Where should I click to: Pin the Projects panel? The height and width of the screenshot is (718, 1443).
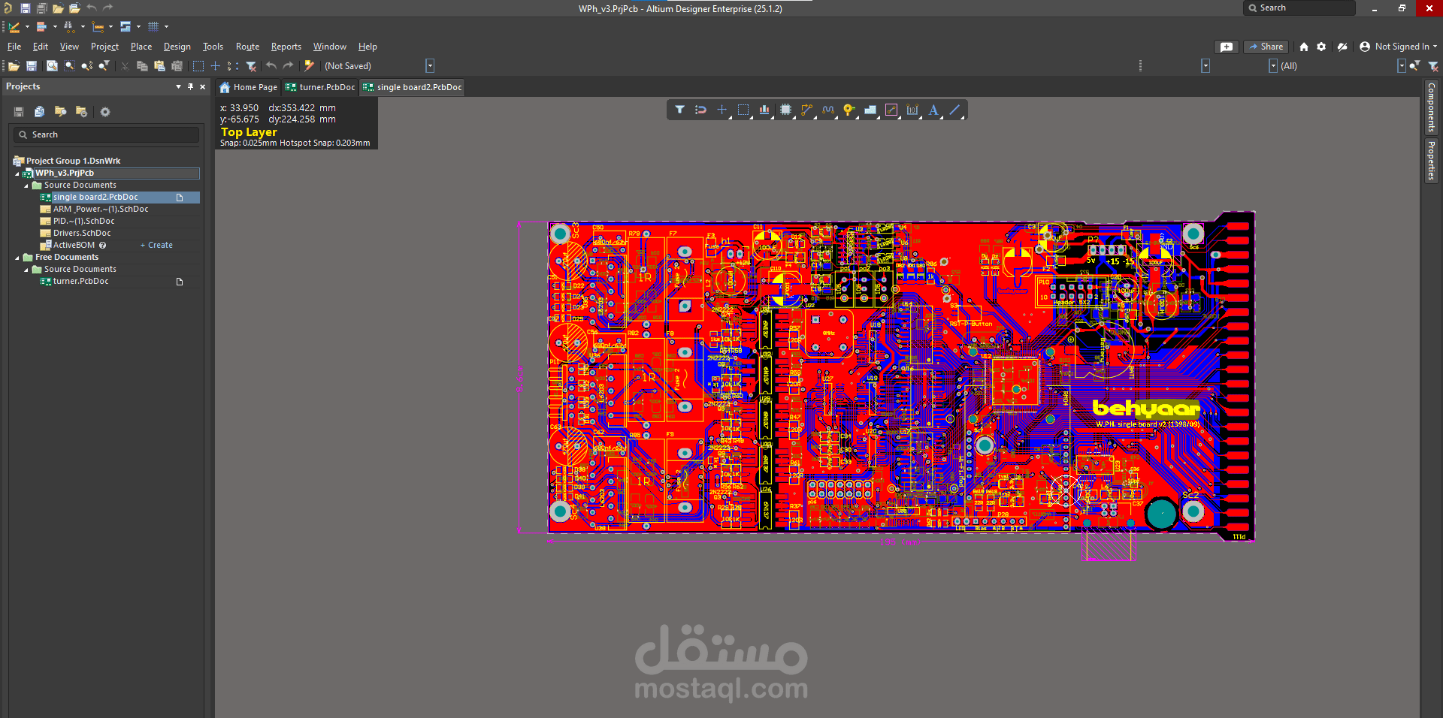(x=190, y=86)
